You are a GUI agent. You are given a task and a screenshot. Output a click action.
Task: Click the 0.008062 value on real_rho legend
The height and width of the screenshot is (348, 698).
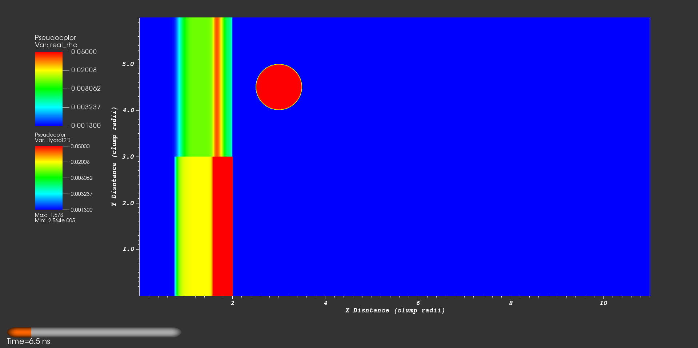86,89
